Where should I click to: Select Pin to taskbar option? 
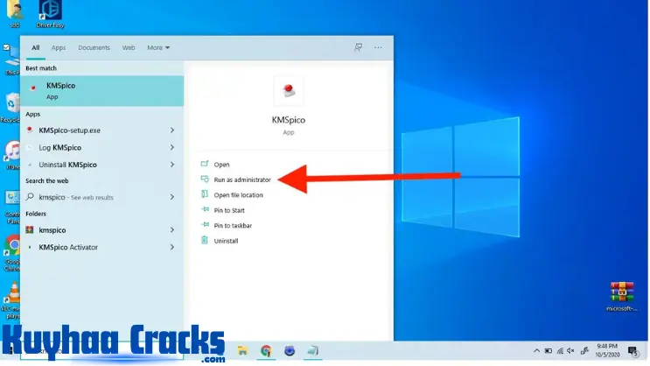(x=233, y=226)
